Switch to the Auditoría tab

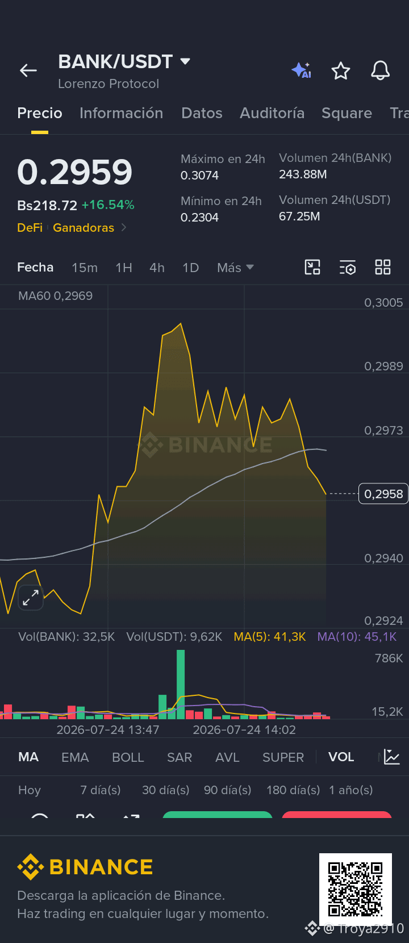pos(272,113)
